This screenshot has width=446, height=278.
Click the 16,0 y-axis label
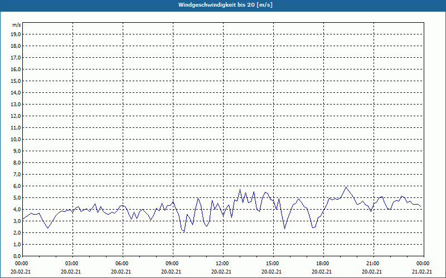click(x=16, y=69)
